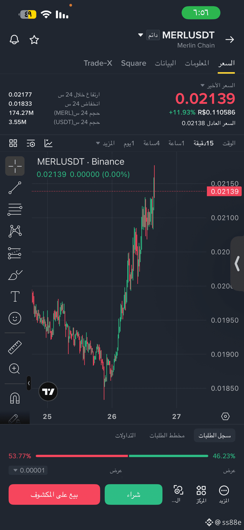Toggle the magnet snap mode

[x=15, y=398]
